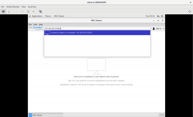Viewport: 193px width, 117px height.
Task: Click the "Sign in to your RealVNC account" text
Action: pos(96,81)
